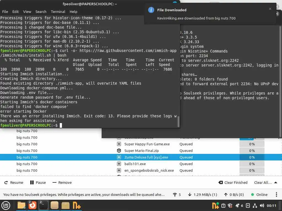Click the executable icon beside Super Happy Fun Game.exe
This screenshot has width=282, height=211.
click(119, 144)
